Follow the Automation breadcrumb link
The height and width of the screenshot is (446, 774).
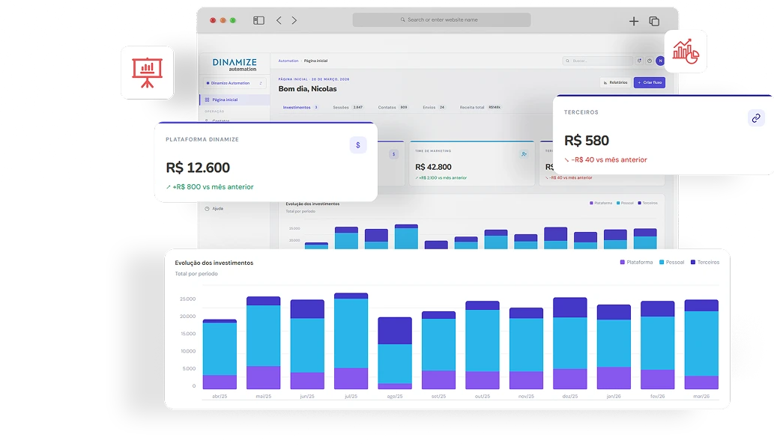click(288, 61)
